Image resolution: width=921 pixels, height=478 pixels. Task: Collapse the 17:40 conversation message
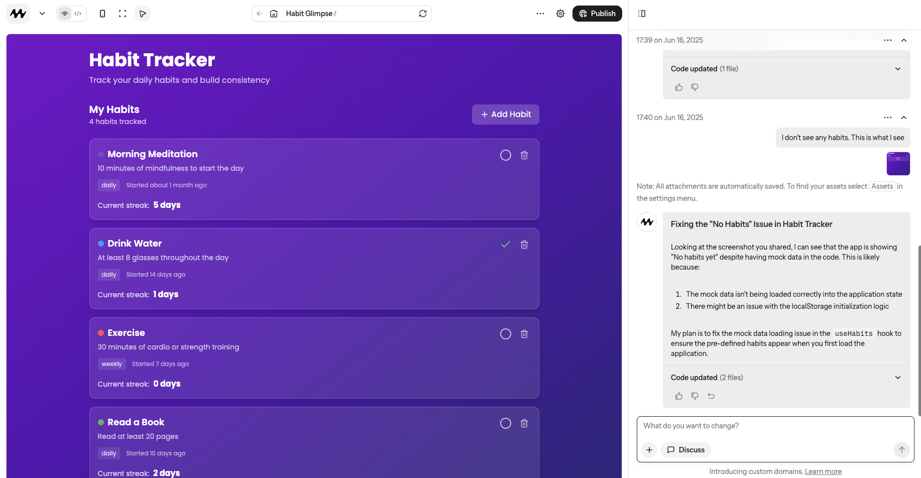(904, 117)
